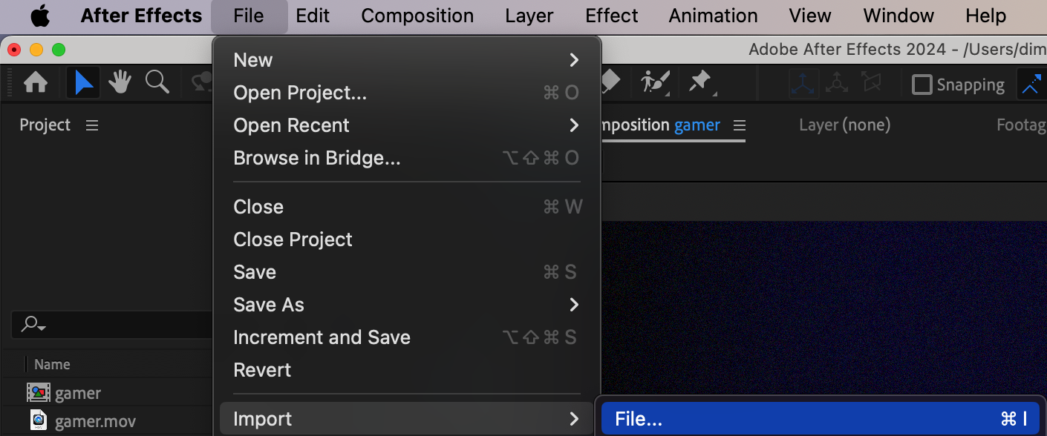Enable the Snapping checkbox
1047x436 pixels.
tap(922, 85)
